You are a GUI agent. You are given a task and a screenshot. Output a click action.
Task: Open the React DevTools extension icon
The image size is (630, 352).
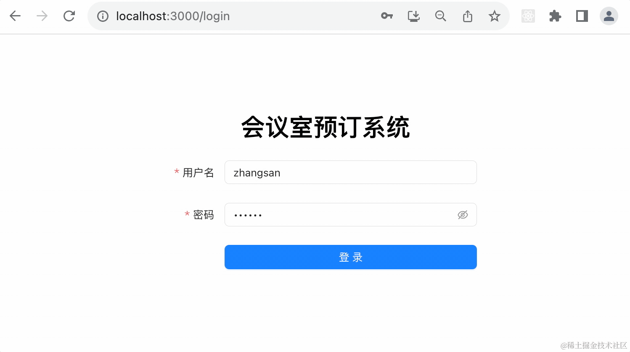click(528, 16)
